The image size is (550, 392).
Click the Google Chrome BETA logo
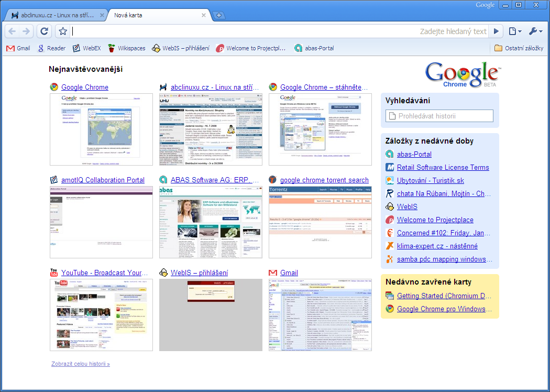[x=461, y=75]
